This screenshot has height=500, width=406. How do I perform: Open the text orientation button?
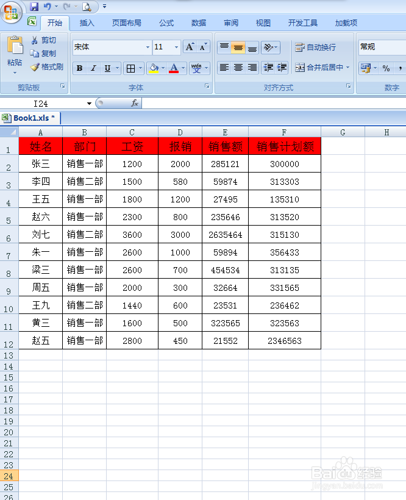pyautogui.click(x=270, y=47)
